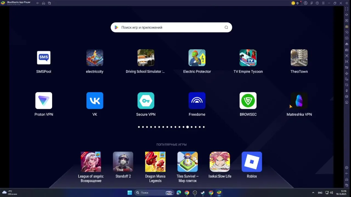Jump to the first page dot
The width and height of the screenshot is (351, 197).
coord(139,127)
